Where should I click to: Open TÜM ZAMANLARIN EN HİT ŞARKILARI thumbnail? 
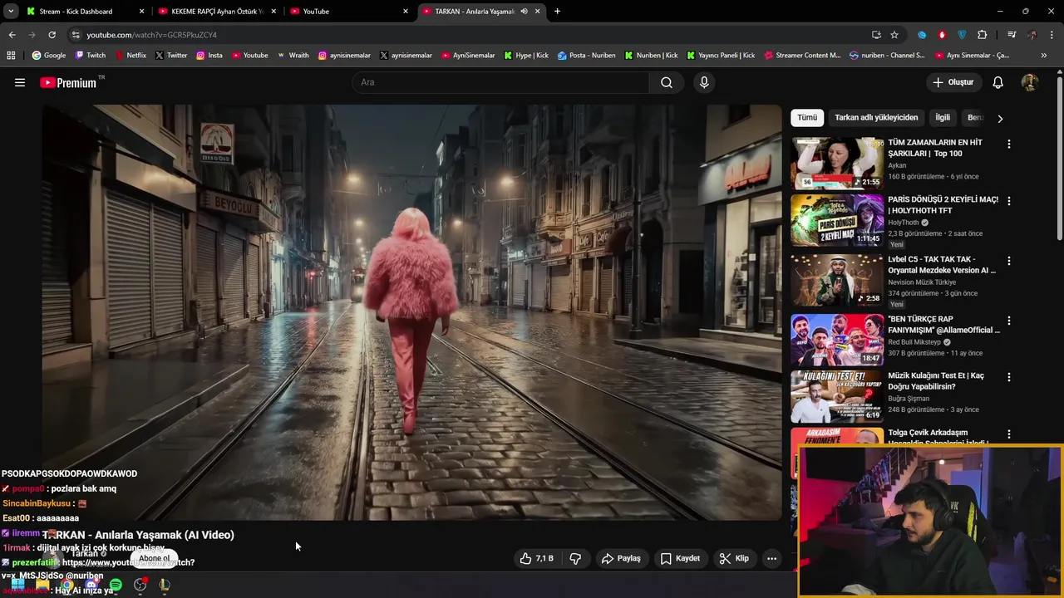[837, 164]
